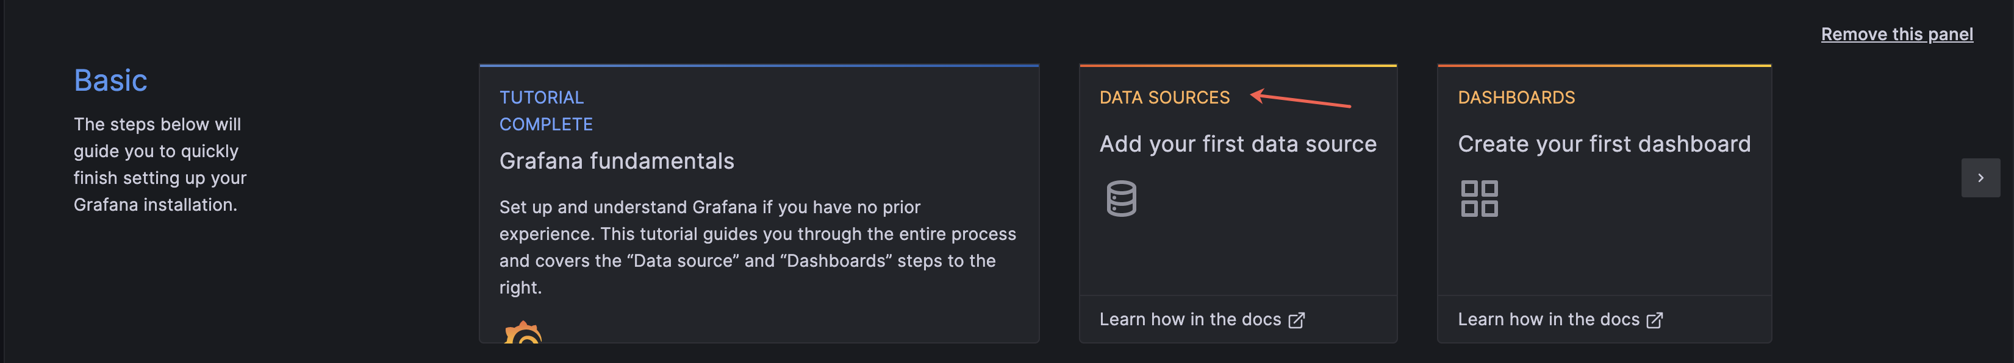2014x363 pixels.
Task: Click the dashboard grid icon
Action: pos(1479,199)
